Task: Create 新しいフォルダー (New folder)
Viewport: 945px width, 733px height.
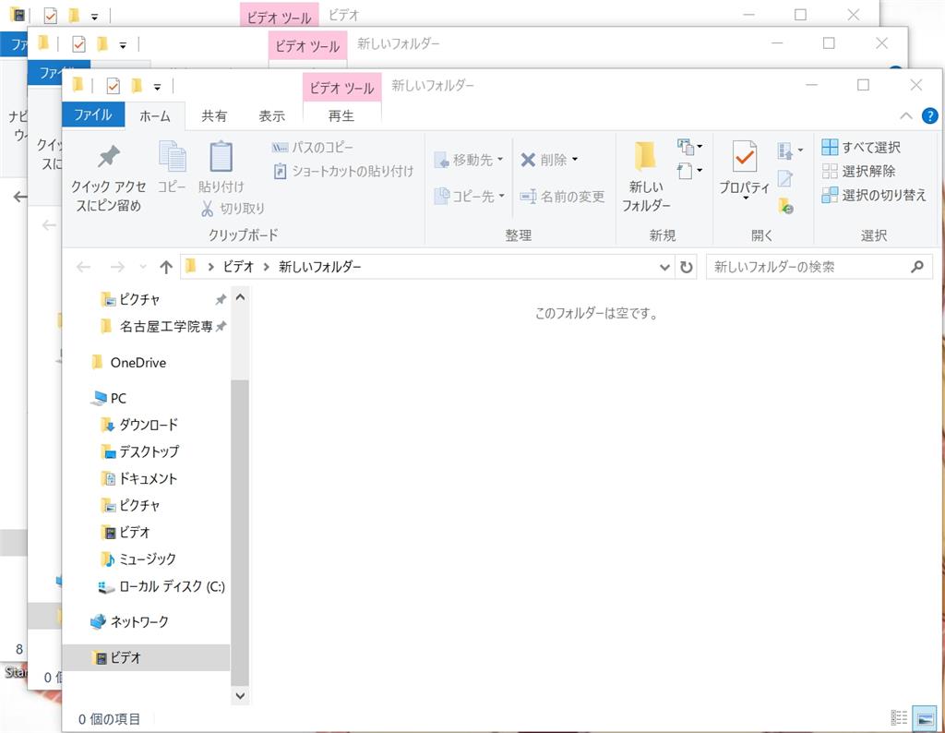Action: tap(645, 177)
